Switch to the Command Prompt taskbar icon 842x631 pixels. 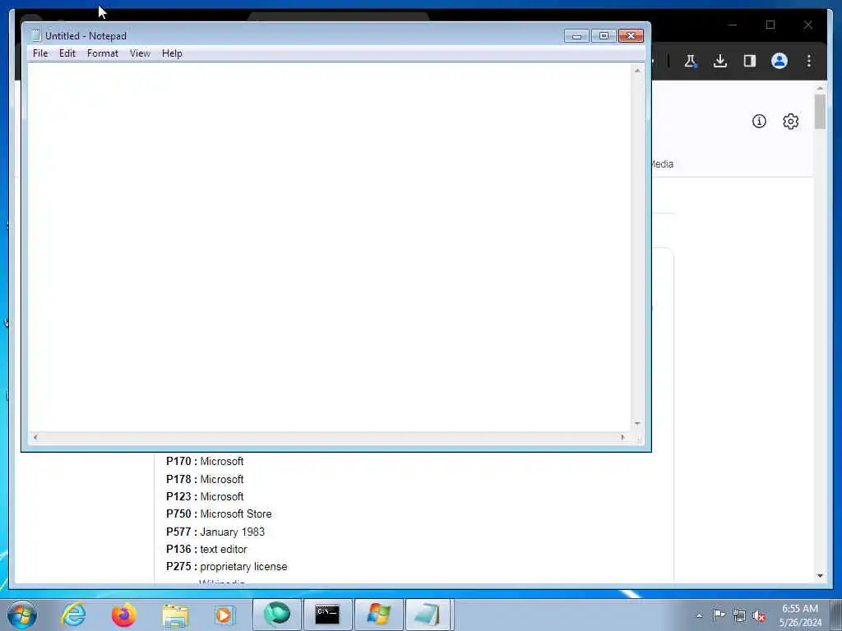click(x=327, y=615)
